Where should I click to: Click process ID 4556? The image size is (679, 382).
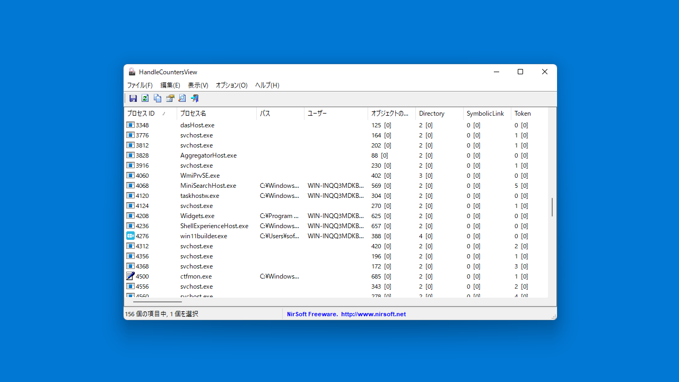click(142, 286)
